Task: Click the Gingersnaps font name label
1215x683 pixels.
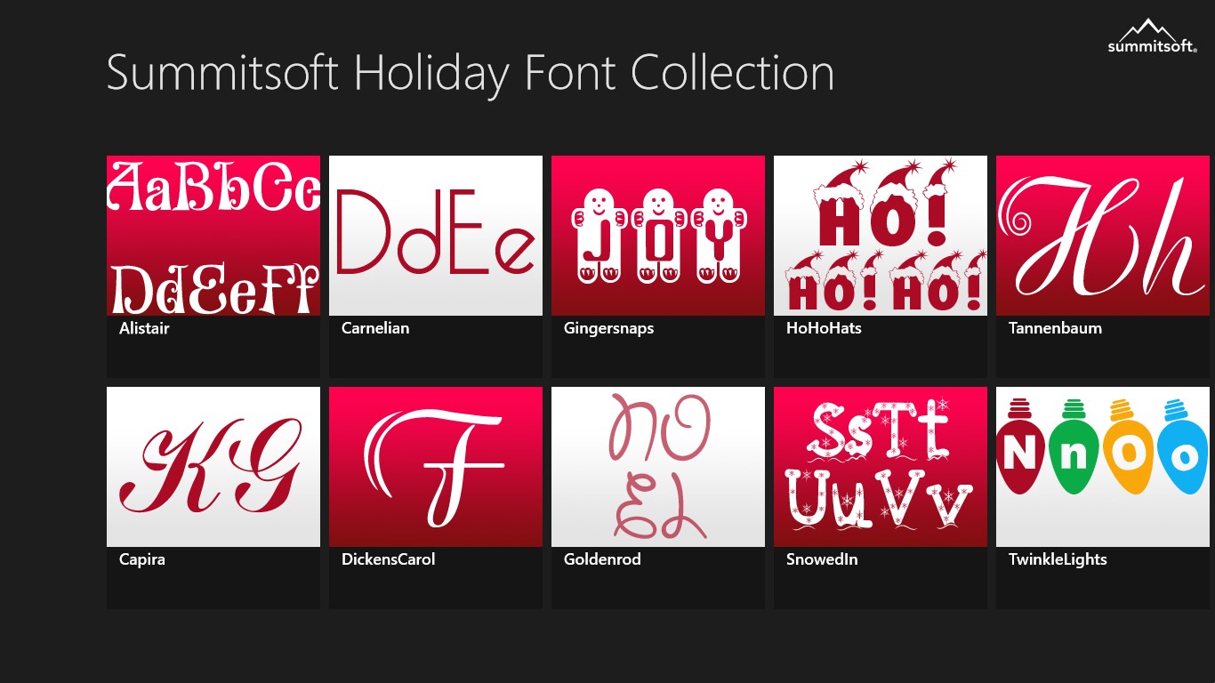Action: [608, 329]
